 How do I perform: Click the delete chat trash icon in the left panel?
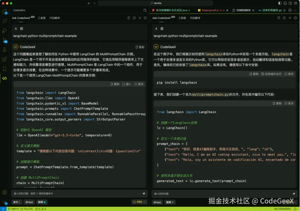129,18
